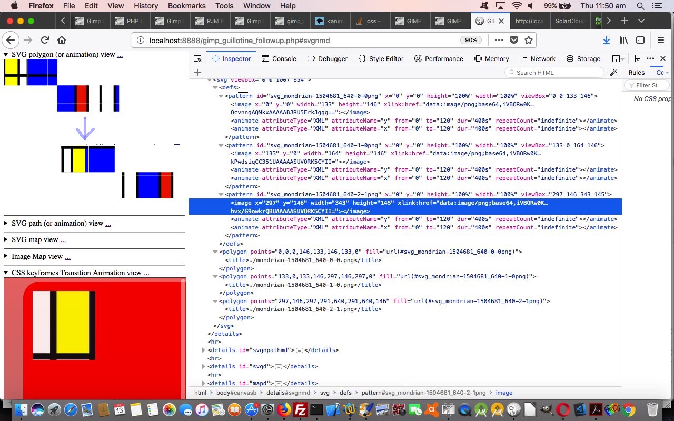Open dock side layout dropdown
Viewport: 674px width, 421px height.
[618, 58]
